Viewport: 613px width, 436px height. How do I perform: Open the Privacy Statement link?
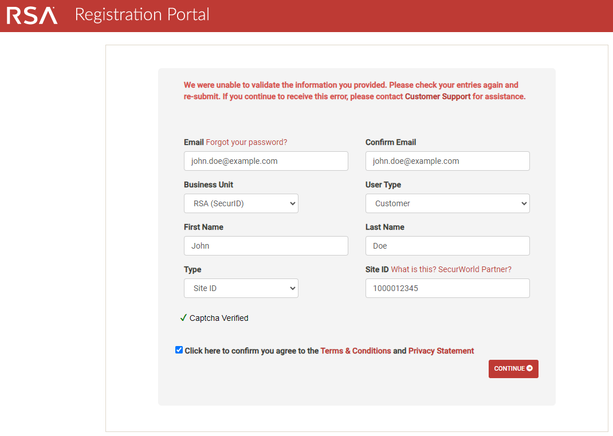pyautogui.click(x=441, y=351)
